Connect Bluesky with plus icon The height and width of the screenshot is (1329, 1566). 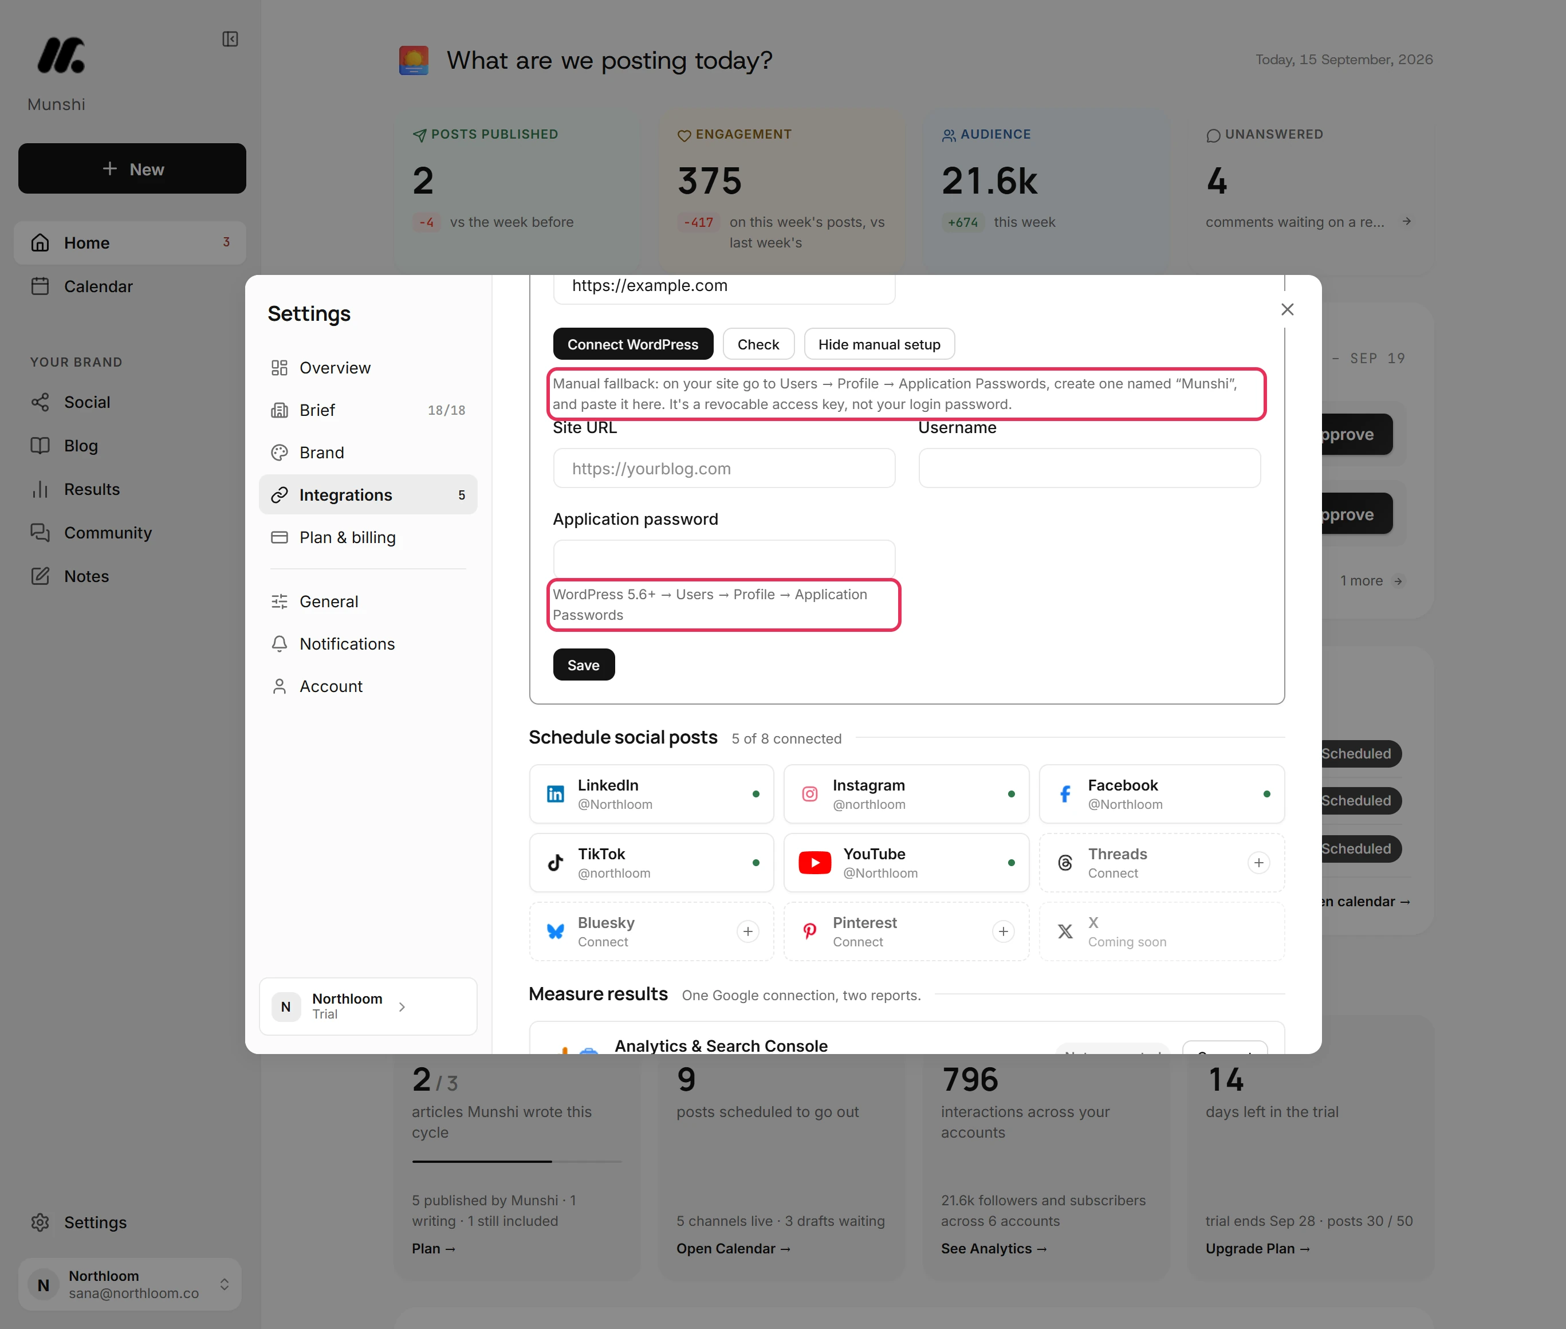(748, 932)
